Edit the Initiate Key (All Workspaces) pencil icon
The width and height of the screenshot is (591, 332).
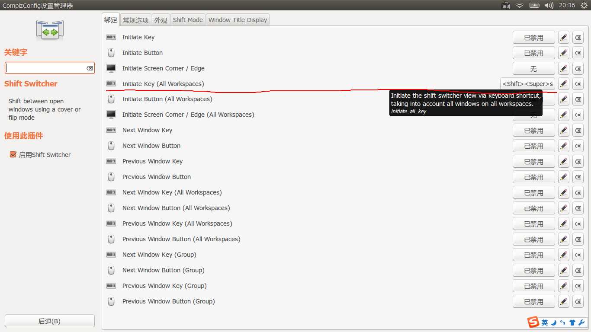click(563, 84)
